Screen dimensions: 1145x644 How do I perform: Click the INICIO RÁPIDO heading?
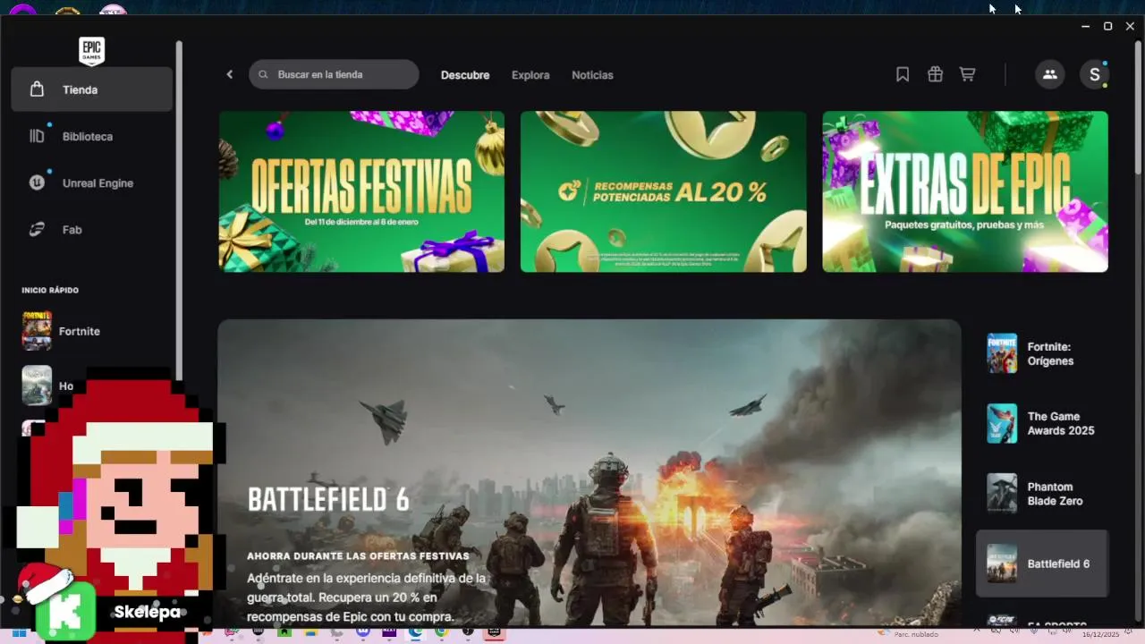[50, 290]
